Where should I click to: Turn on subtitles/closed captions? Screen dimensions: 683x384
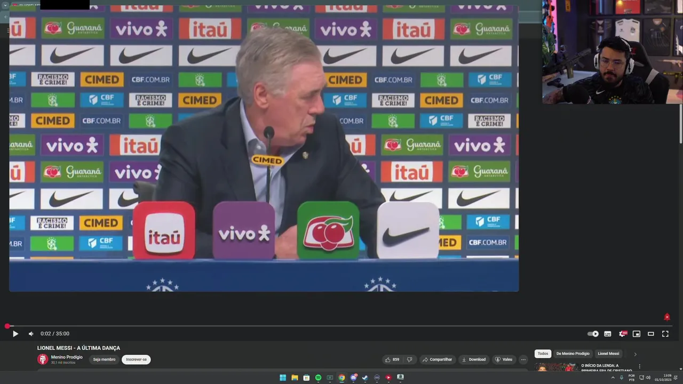(x=607, y=334)
